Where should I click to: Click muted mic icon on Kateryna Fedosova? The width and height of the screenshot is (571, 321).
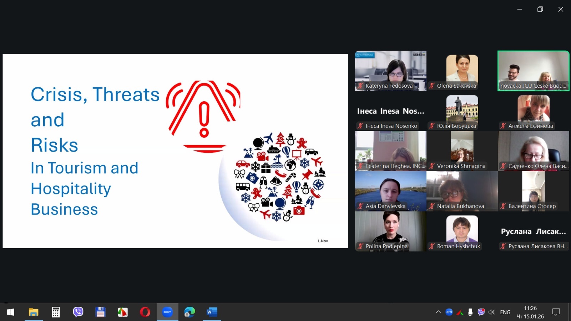360,86
